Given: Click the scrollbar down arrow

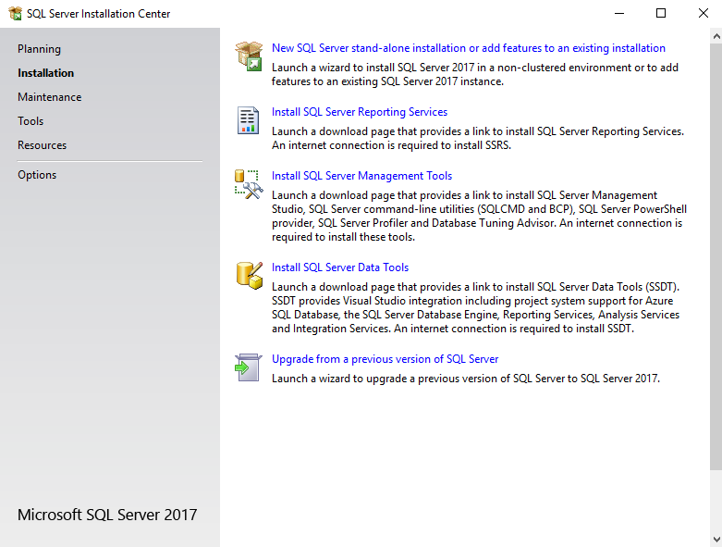Looking at the screenshot, I should tap(716, 540).
